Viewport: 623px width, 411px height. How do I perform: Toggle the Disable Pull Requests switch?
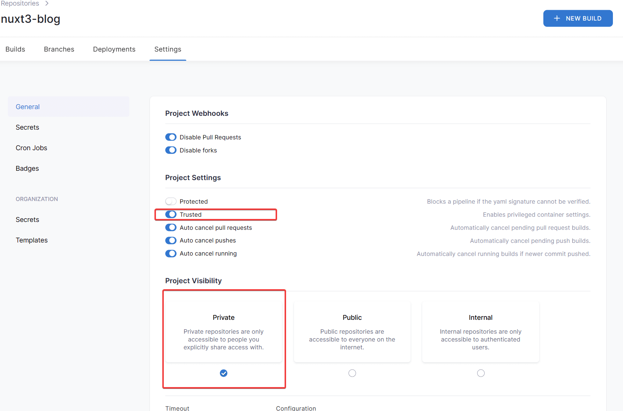pyautogui.click(x=171, y=137)
